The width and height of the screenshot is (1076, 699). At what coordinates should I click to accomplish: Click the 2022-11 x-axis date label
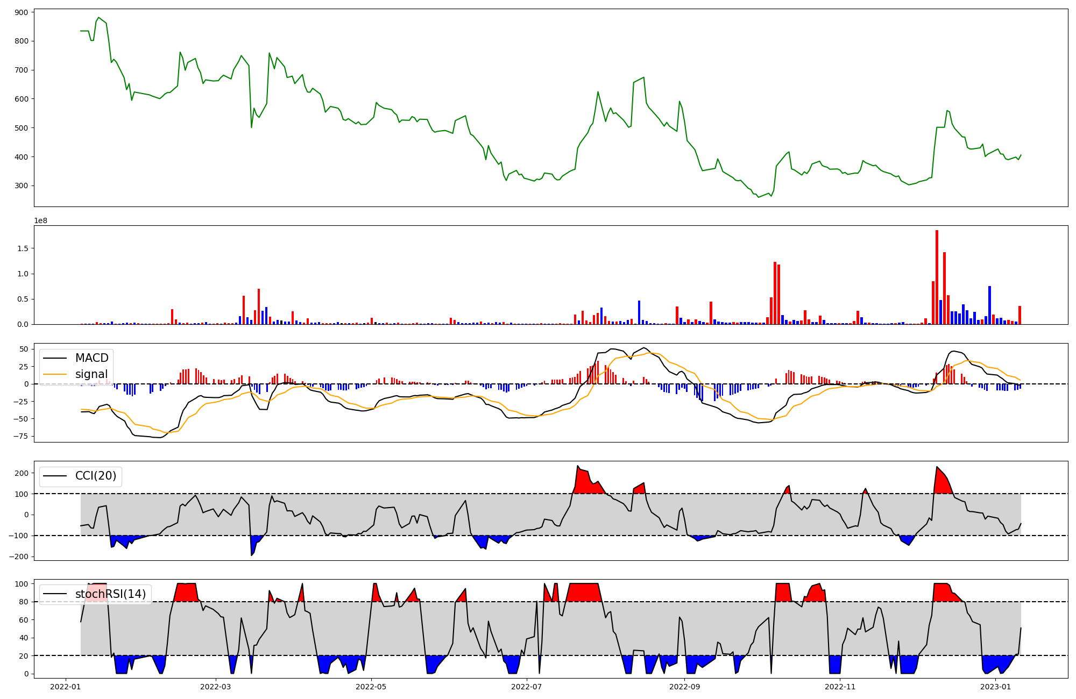840,687
